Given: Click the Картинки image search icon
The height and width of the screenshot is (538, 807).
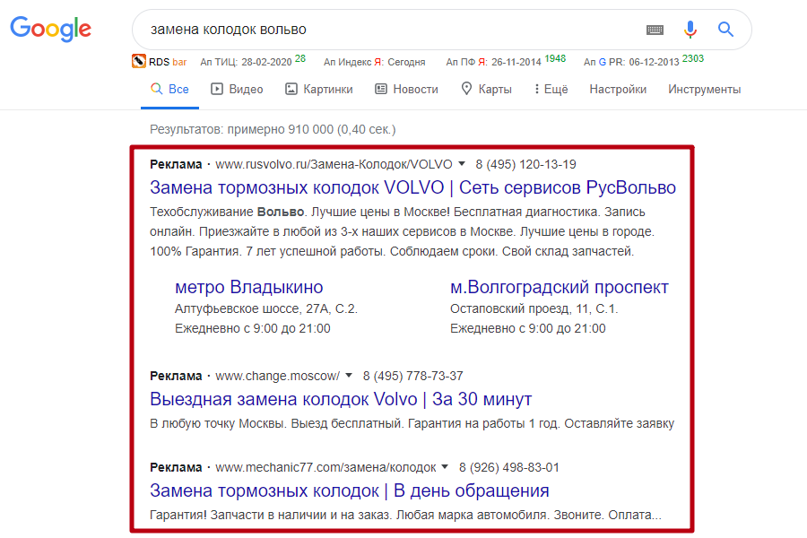Looking at the screenshot, I should pyautogui.click(x=291, y=89).
